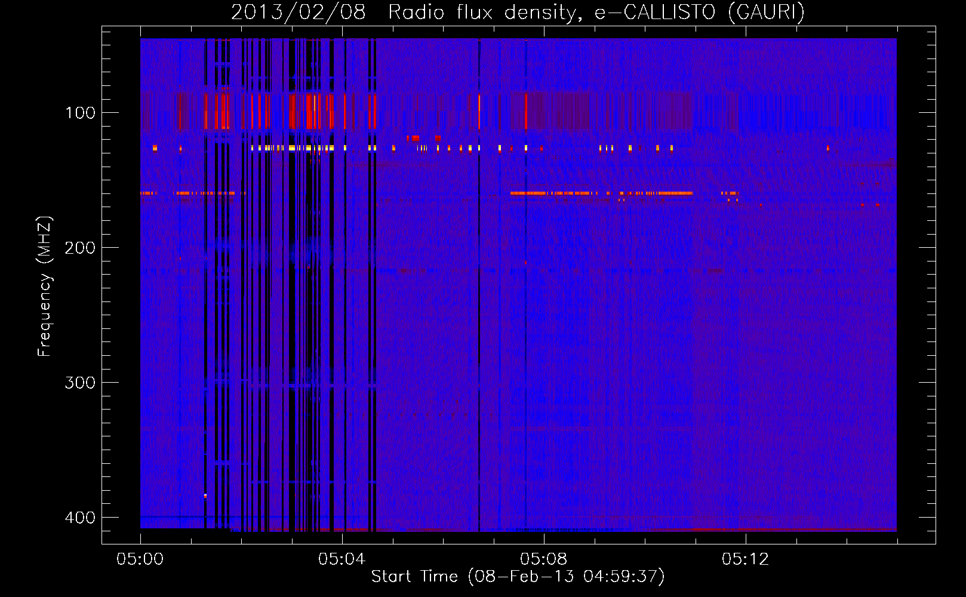Click the 05:08 time tick label
The height and width of the screenshot is (597, 966).
tap(543, 559)
